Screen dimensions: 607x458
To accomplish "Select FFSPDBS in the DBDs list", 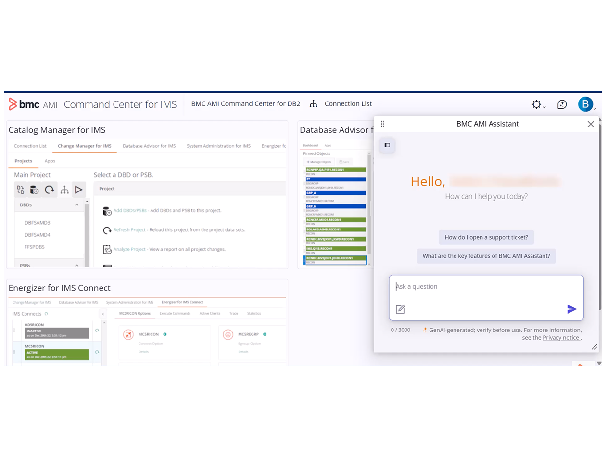I will tap(35, 247).
